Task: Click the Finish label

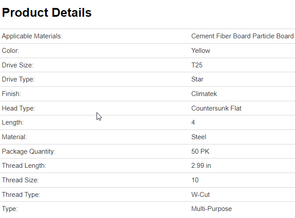Action: pyautogui.click(x=11, y=94)
